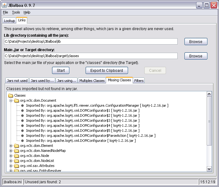Click the org.w3c.dom.NodeList folder icon
This screenshot has width=219, height=187.
[17, 161]
